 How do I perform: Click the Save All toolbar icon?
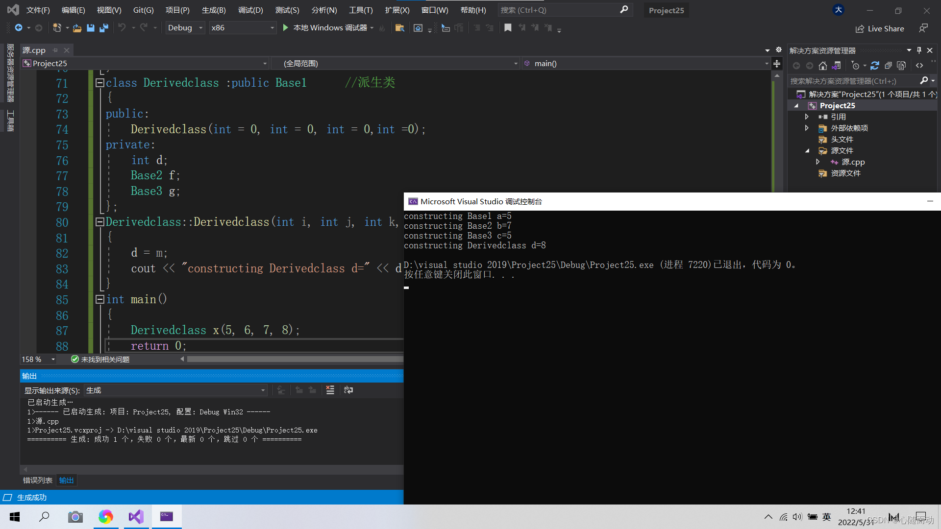point(103,28)
